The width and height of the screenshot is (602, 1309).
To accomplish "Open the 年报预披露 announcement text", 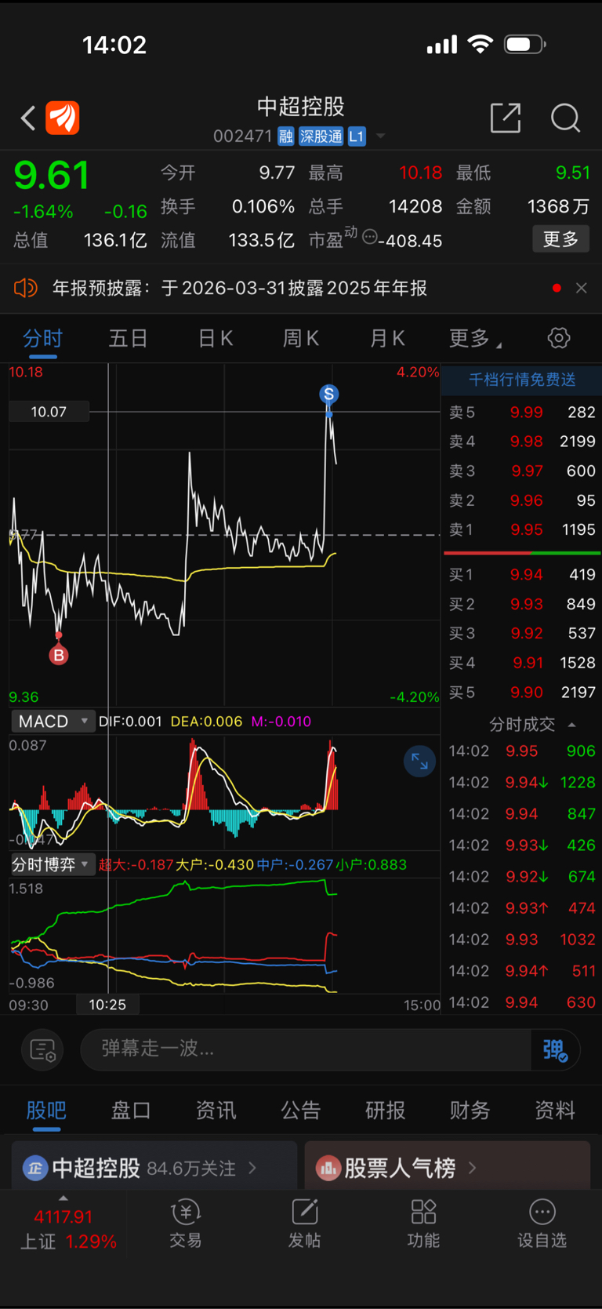I will [240, 288].
